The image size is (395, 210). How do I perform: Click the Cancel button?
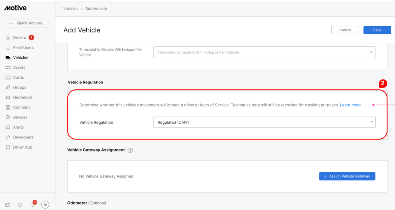click(x=345, y=30)
